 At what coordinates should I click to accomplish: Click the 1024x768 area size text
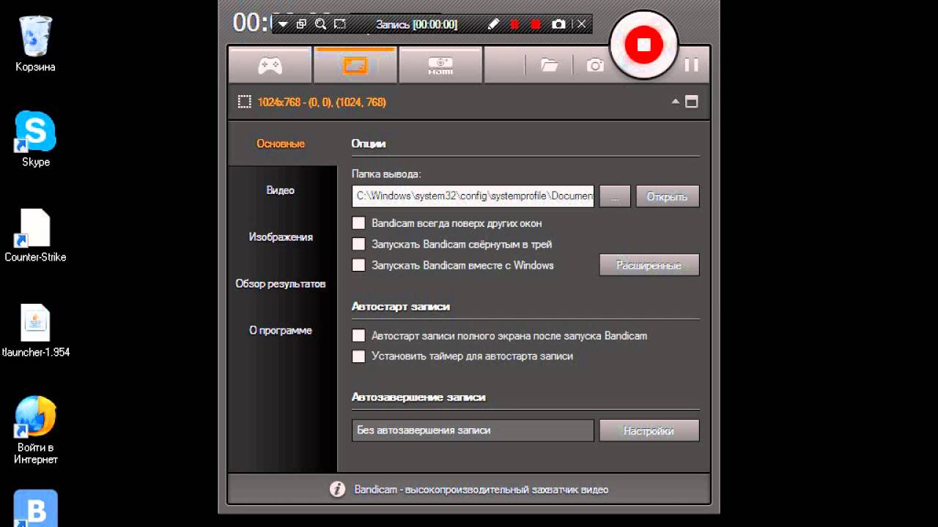[x=322, y=102]
